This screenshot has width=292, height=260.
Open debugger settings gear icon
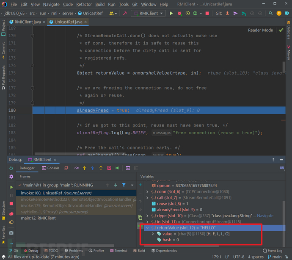[x=11, y=177]
